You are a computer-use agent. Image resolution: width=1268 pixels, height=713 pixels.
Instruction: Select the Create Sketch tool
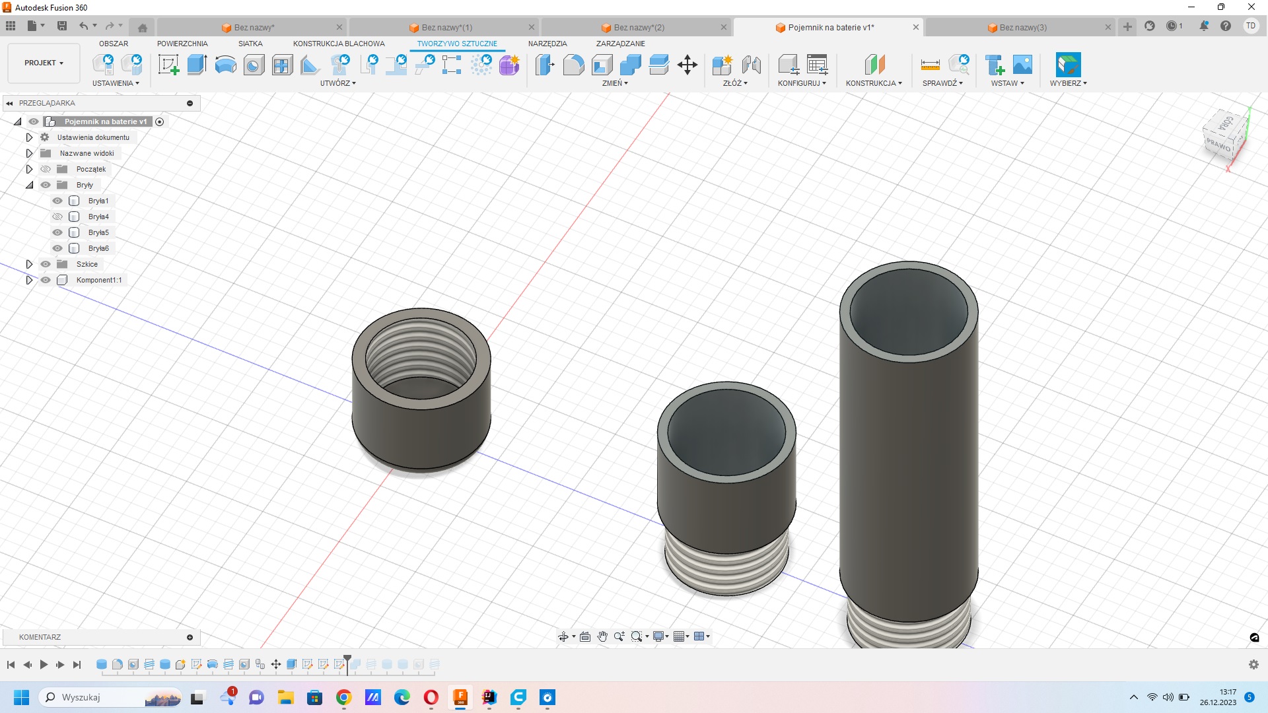pos(168,65)
